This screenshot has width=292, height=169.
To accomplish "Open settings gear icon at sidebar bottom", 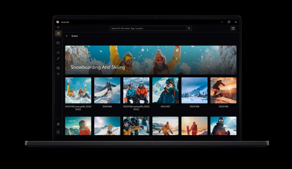I will coord(58,124).
